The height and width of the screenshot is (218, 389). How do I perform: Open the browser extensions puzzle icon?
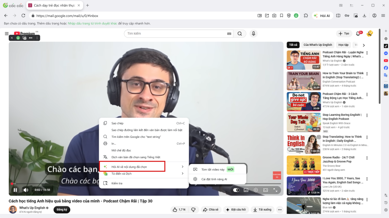click(x=306, y=16)
